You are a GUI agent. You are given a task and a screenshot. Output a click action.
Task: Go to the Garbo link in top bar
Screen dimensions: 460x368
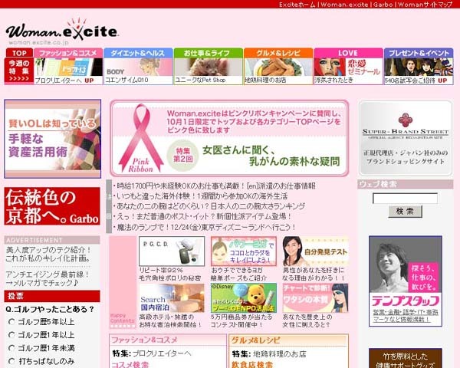[383, 5]
